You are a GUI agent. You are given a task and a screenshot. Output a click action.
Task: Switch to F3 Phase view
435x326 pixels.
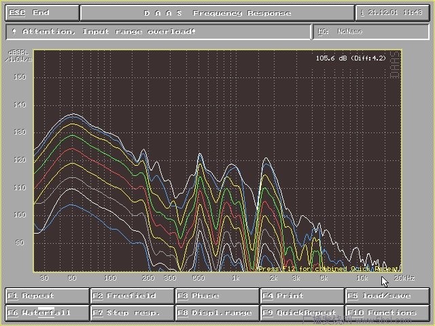coord(217,296)
